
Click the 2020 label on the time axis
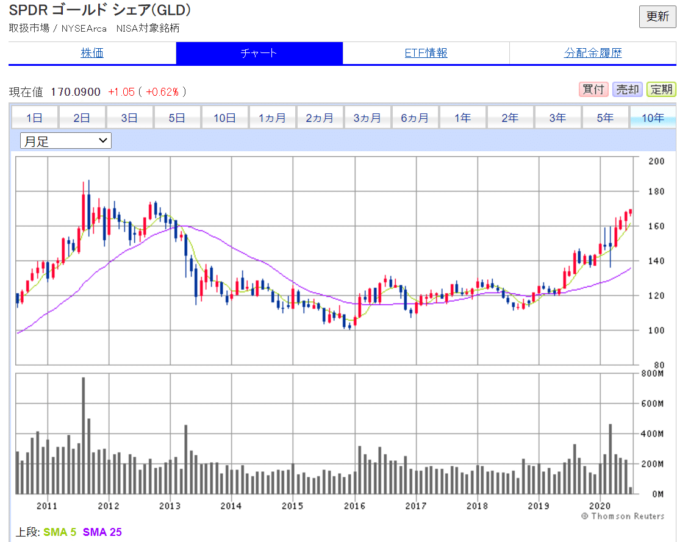pos(600,506)
